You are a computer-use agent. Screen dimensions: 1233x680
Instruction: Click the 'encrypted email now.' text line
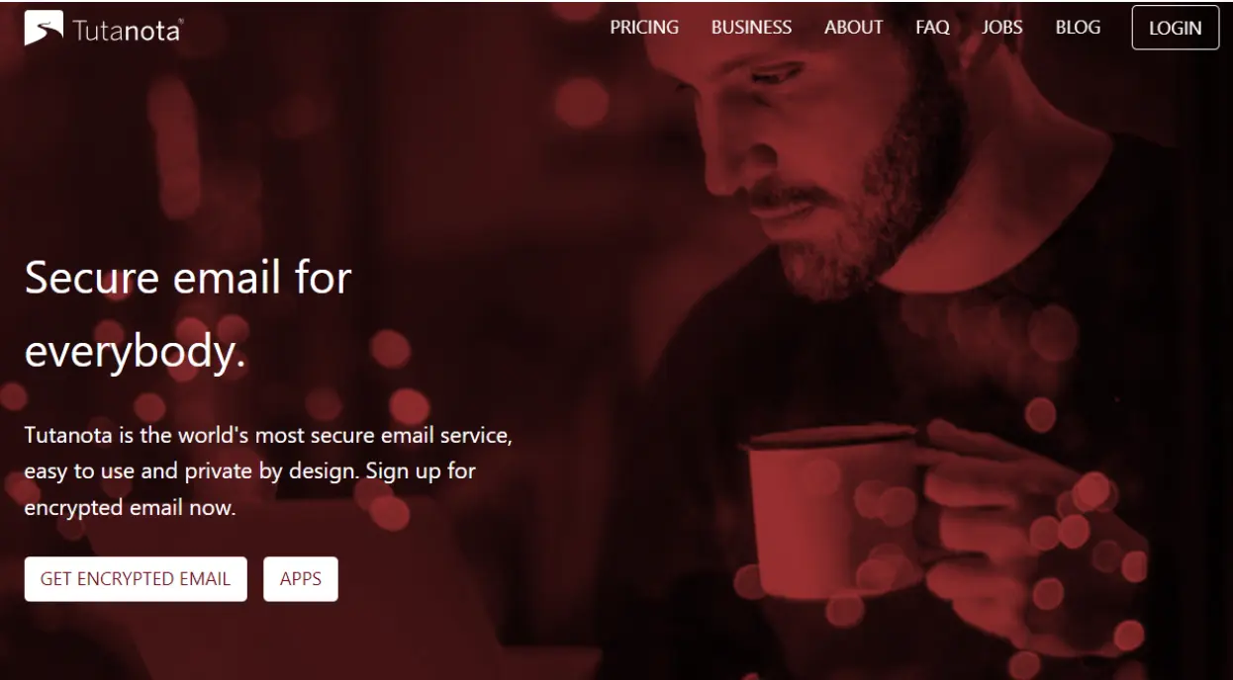[x=130, y=509]
